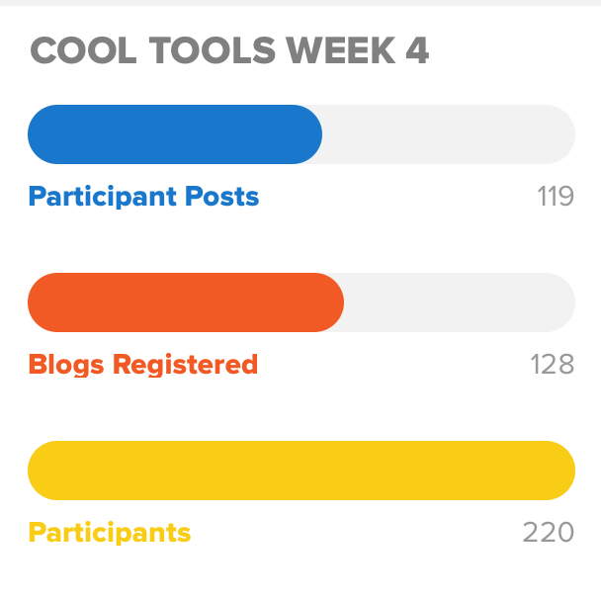This screenshot has height=601, width=601.
Task: Click the 119 posts count
Action: [x=556, y=197]
